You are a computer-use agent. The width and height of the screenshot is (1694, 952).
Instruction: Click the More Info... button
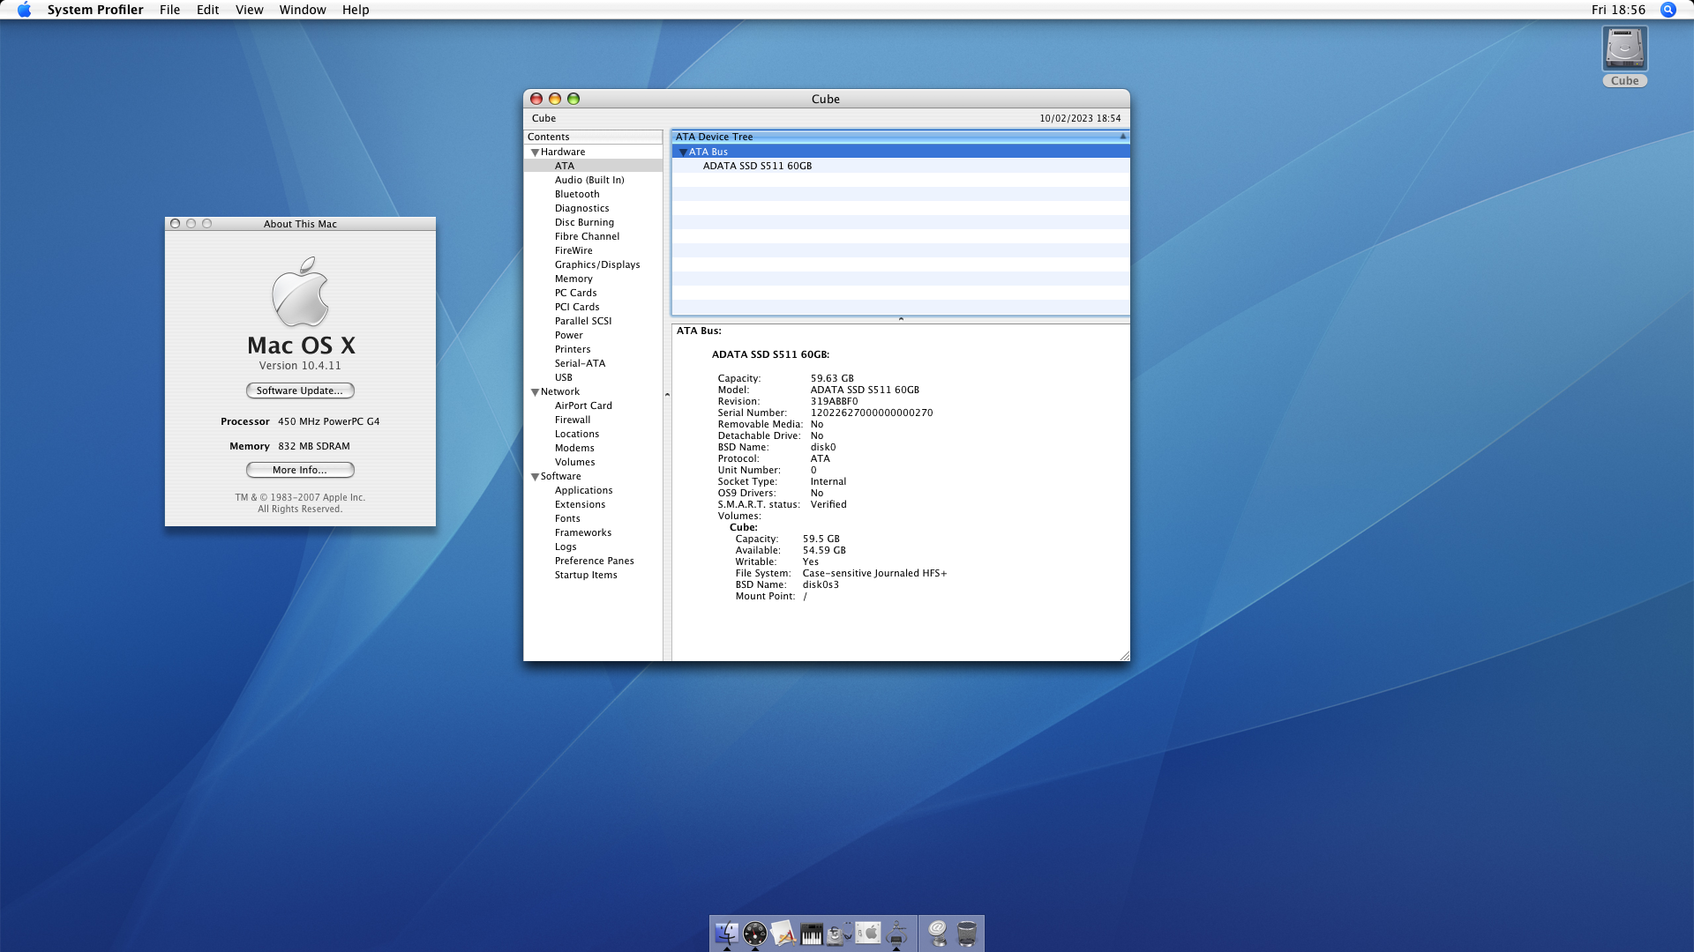(x=300, y=470)
